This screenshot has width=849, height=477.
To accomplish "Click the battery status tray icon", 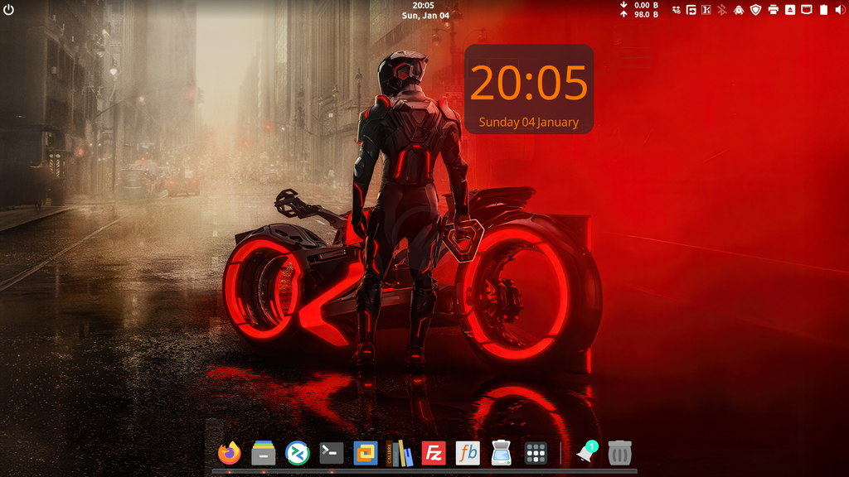I will [823, 10].
